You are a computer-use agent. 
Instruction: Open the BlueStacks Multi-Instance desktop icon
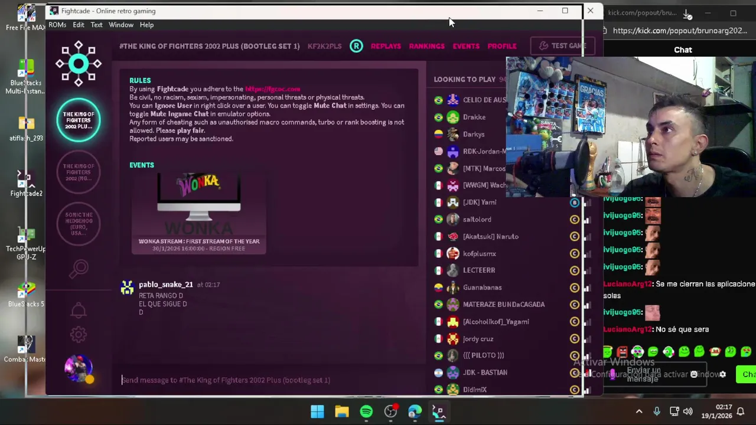[25, 77]
